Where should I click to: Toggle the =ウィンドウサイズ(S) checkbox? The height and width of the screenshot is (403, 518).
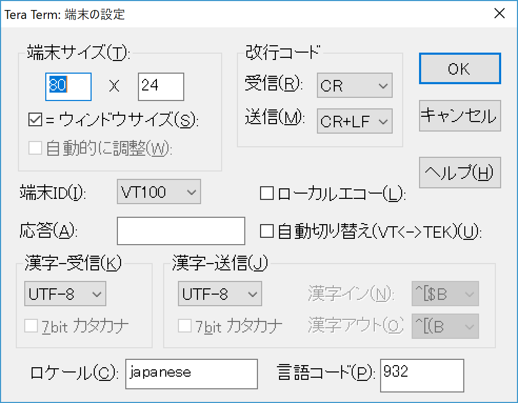tap(35, 120)
